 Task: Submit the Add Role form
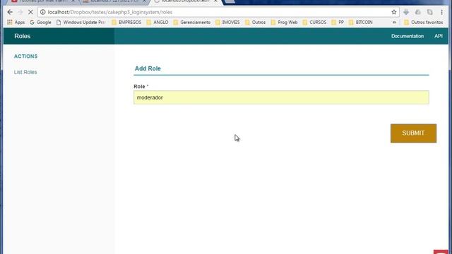[413, 133]
